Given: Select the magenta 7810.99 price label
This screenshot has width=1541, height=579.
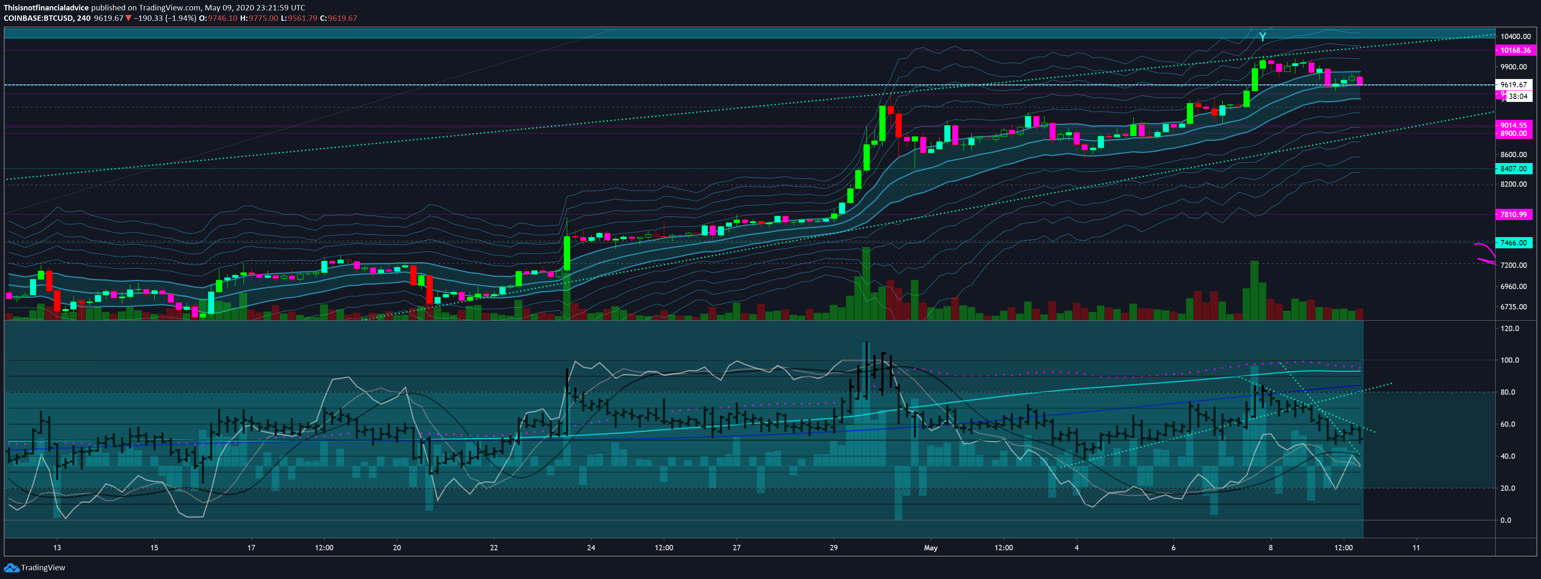Looking at the screenshot, I should point(1514,215).
